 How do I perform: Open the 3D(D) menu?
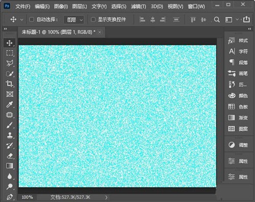tap(157, 7)
